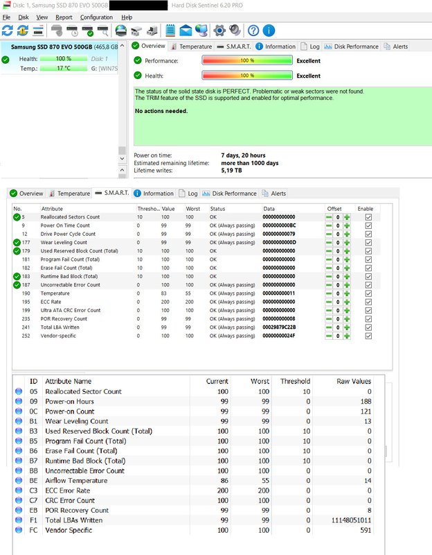This screenshot has height=555, width=432.
Task: Toggle Enable checkbox for Wear Leveling Count
Action: click(368, 242)
